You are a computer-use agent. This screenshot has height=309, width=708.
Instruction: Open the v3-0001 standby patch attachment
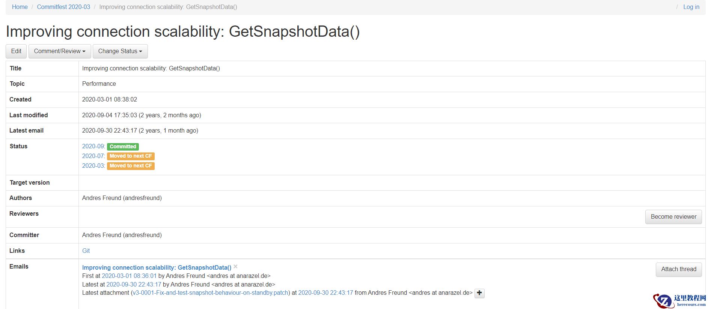[x=210, y=293]
